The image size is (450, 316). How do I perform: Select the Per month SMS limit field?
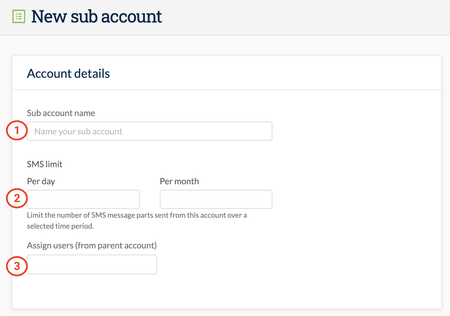[216, 199]
